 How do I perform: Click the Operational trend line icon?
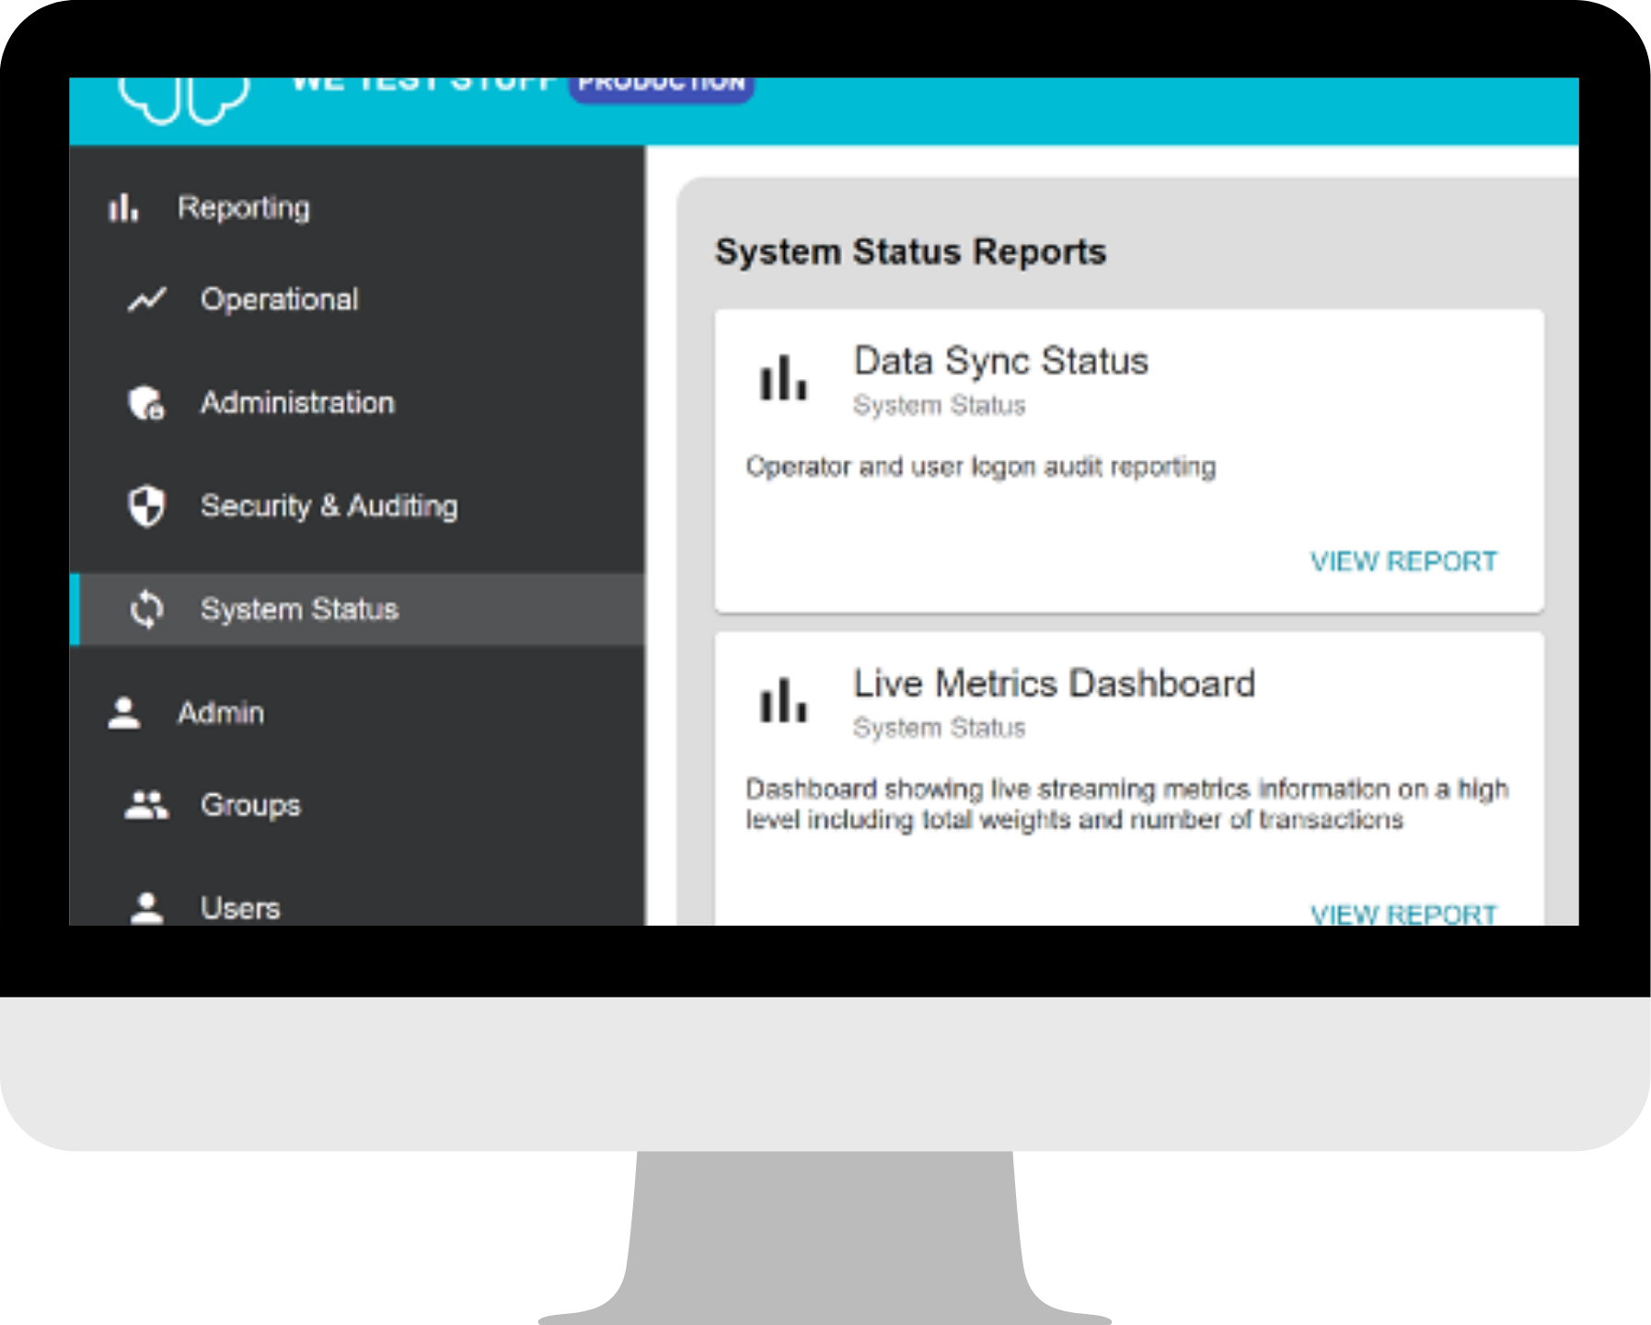146,299
